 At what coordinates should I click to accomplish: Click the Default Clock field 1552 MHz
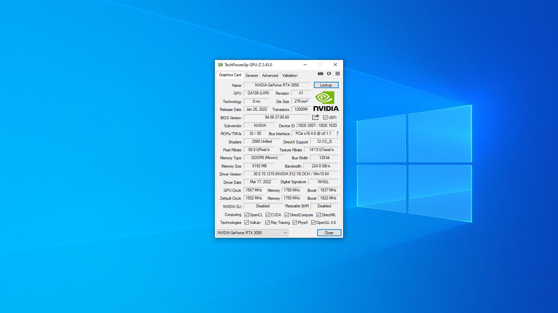pos(254,198)
